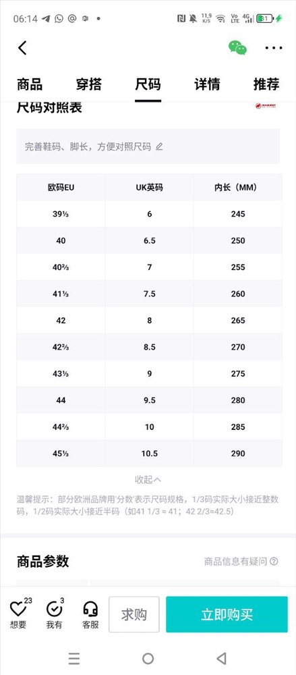Tap the Android back triangle button
The height and width of the screenshot is (675, 296).
[222, 658]
